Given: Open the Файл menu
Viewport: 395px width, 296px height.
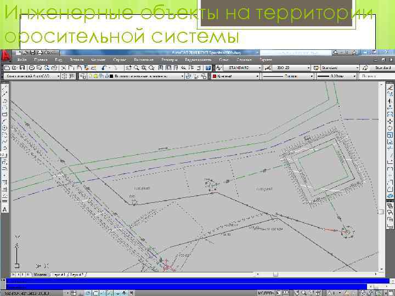Looking at the screenshot, I should [x=22, y=60].
